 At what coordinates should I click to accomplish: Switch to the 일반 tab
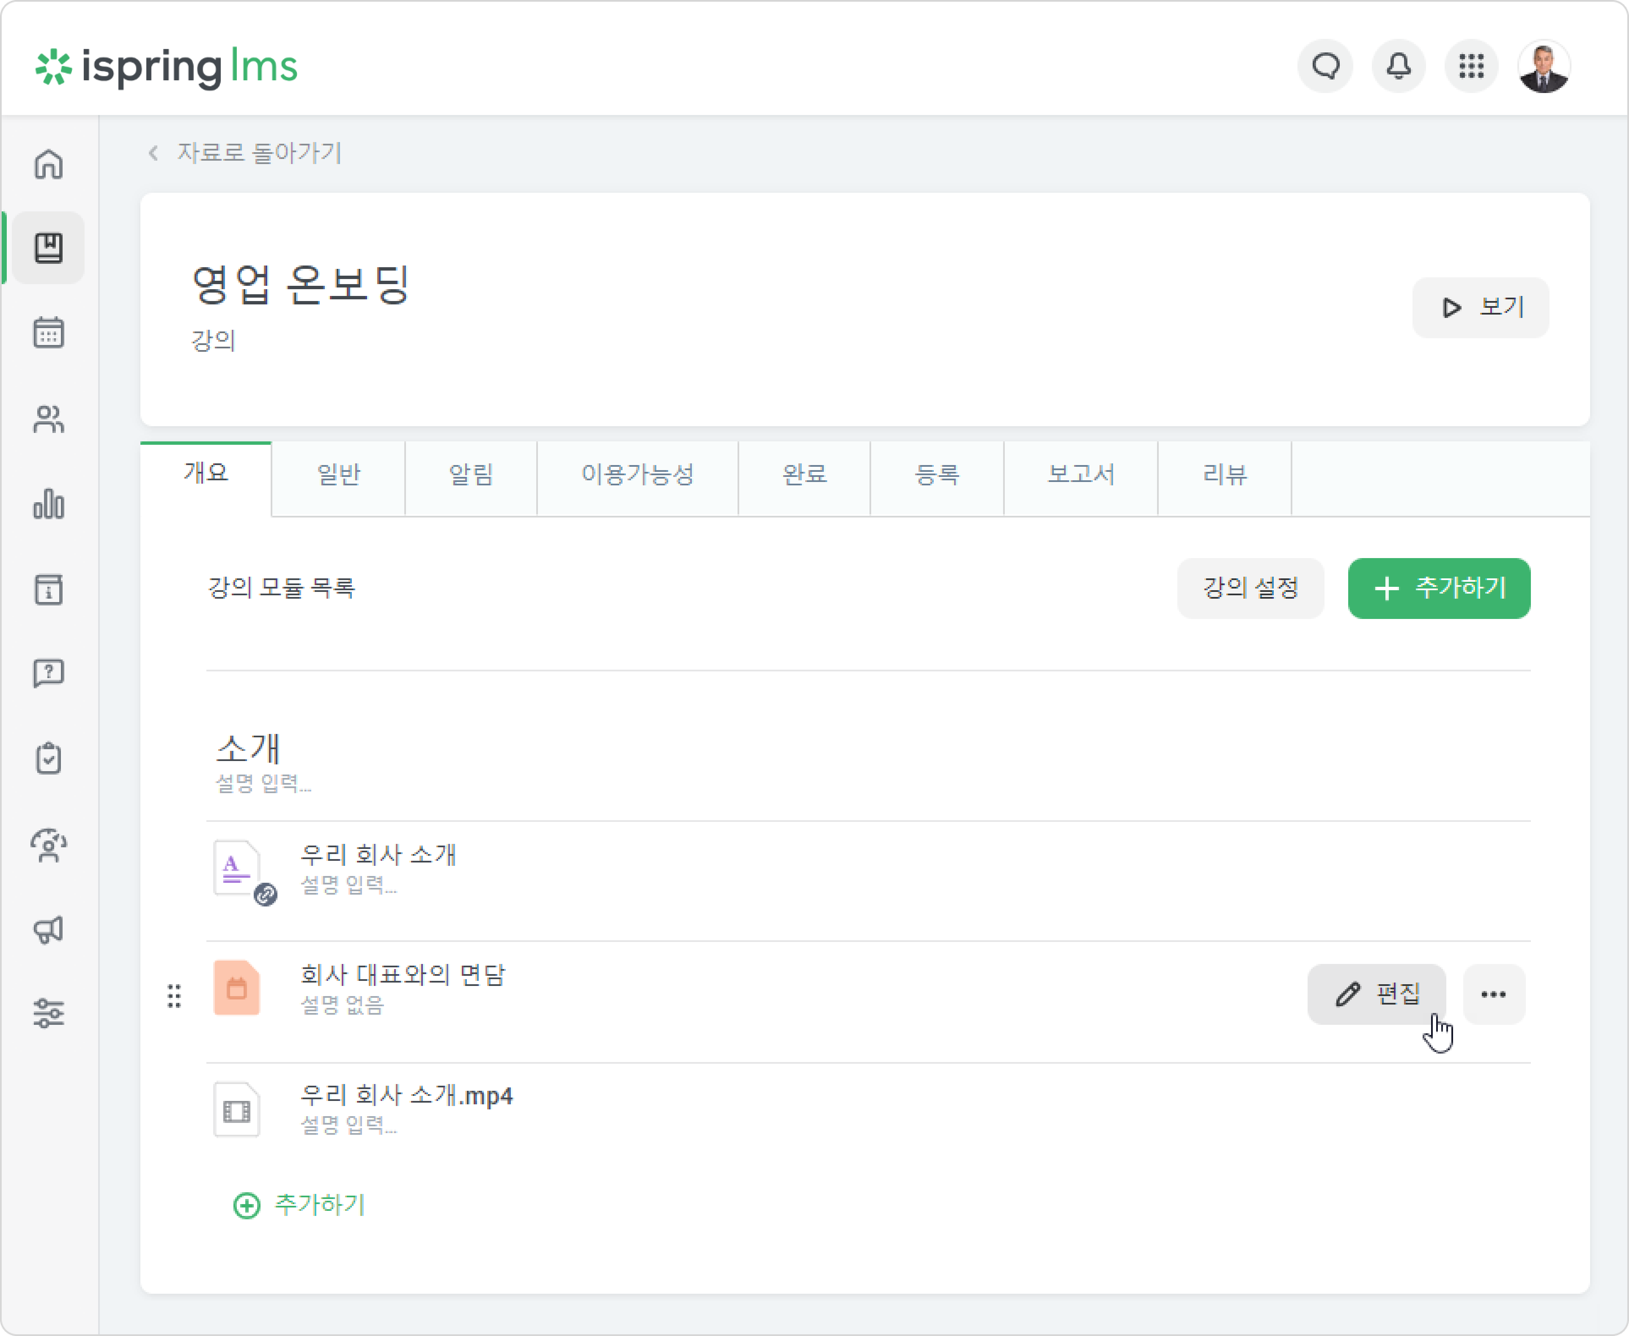[339, 474]
